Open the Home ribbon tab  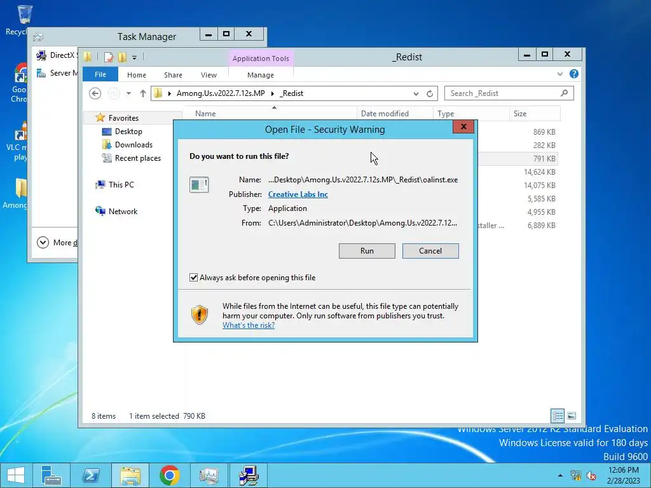tap(137, 75)
